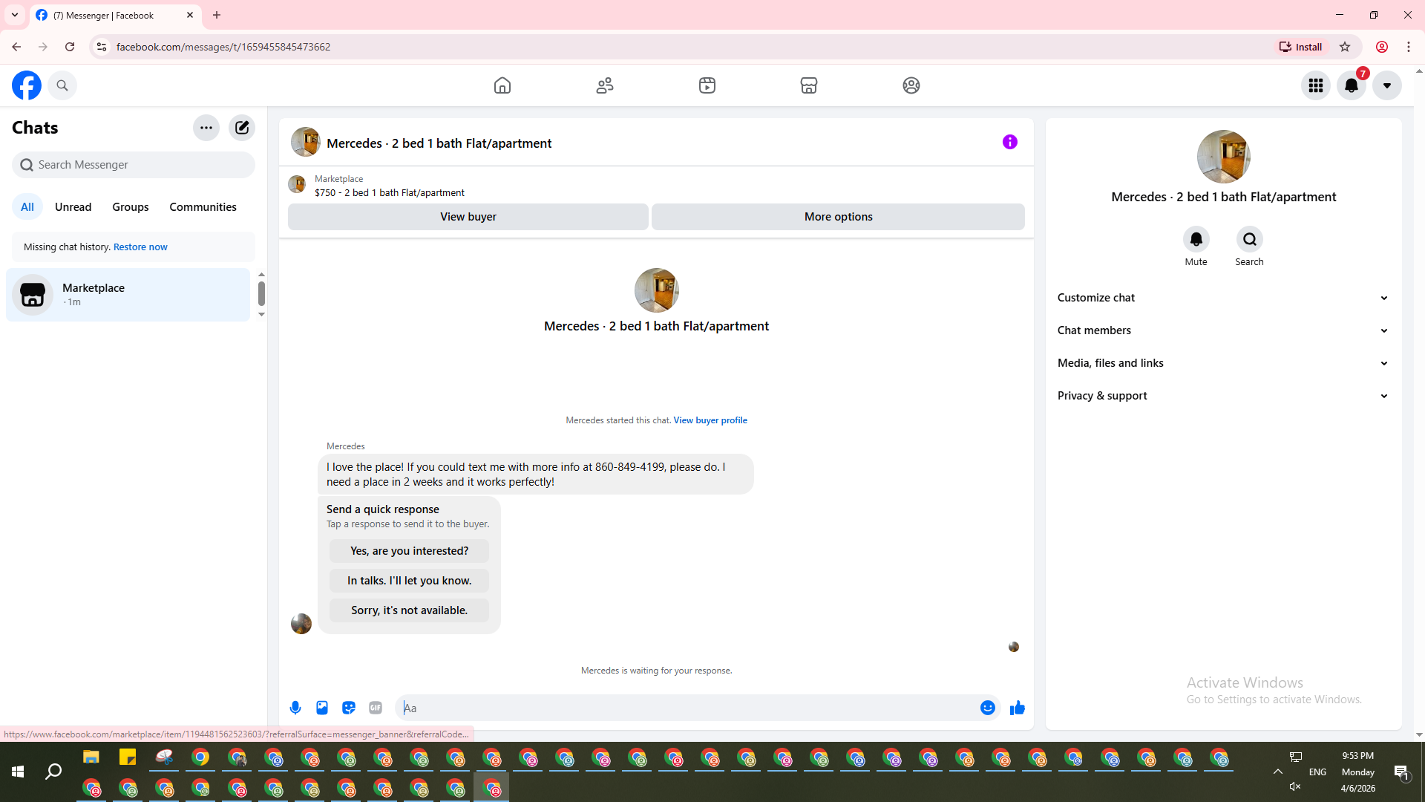The height and width of the screenshot is (802, 1425).
Task: Open the Facebook menu grid icon
Action: [x=1316, y=85]
